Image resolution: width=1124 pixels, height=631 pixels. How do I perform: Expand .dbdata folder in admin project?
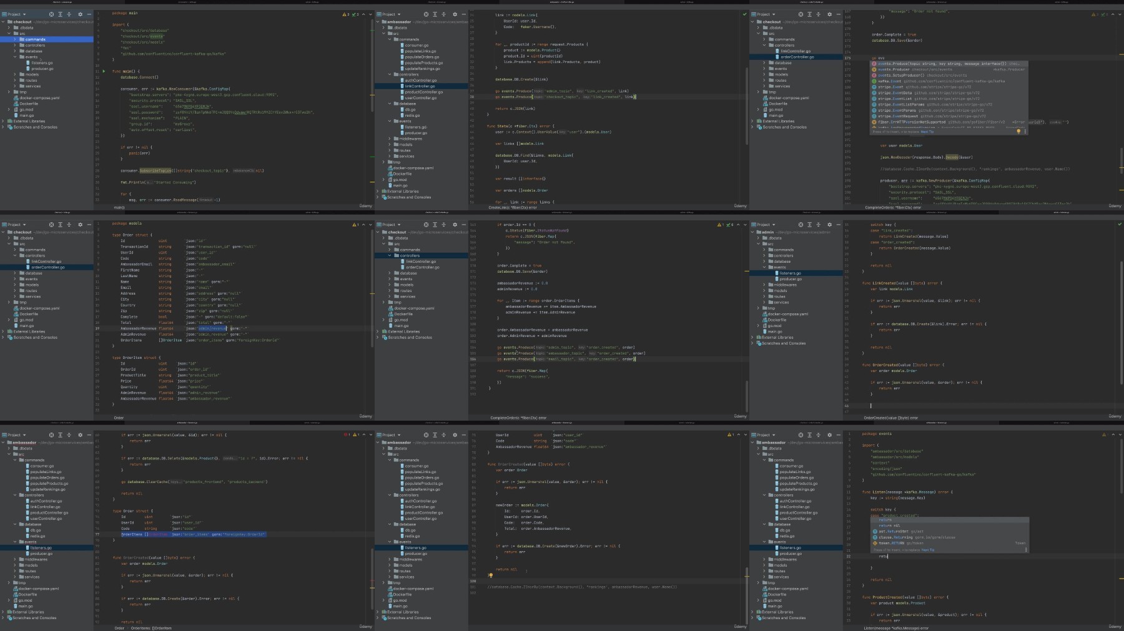point(759,238)
